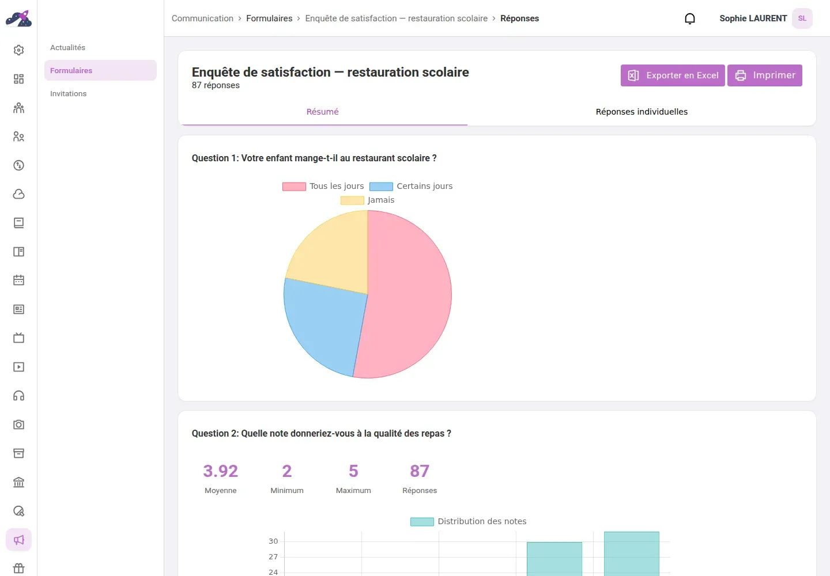
Task: Open the magnifier search icon in sidebar
Action: tap(18, 511)
